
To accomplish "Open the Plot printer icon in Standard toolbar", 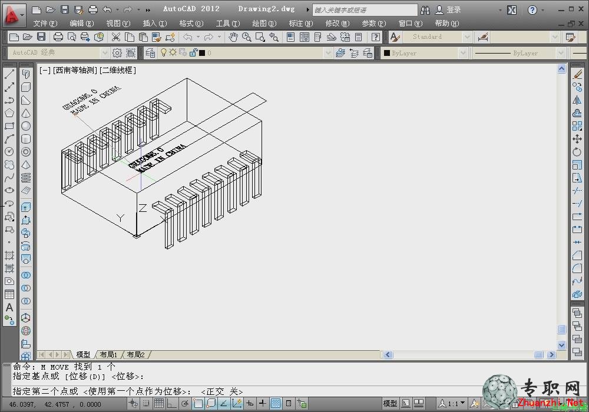I will (x=58, y=36).
